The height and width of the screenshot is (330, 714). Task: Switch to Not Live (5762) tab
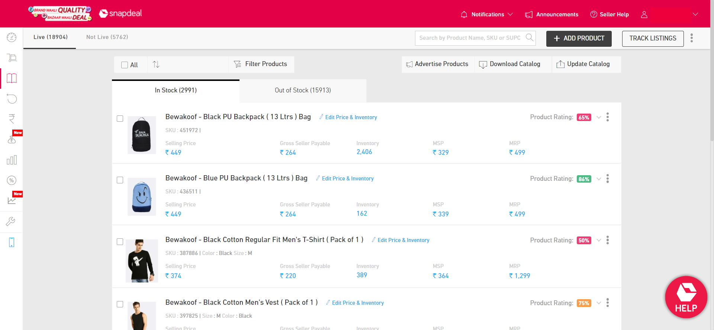tap(107, 37)
